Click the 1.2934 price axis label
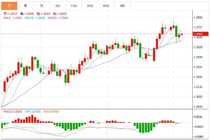 (198, 107)
